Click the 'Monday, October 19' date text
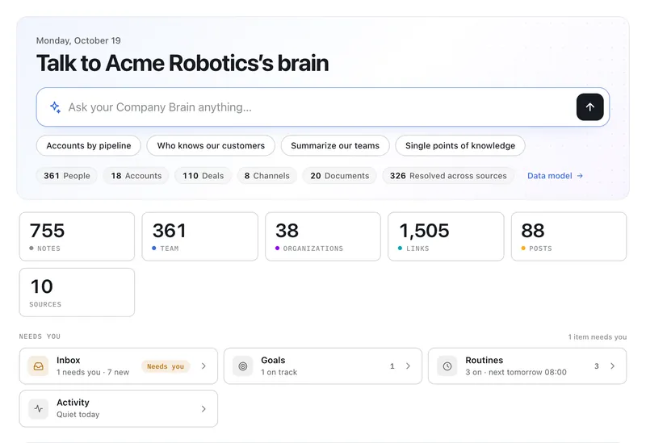The height and width of the screenshot is (443, 646). (78, 41)
